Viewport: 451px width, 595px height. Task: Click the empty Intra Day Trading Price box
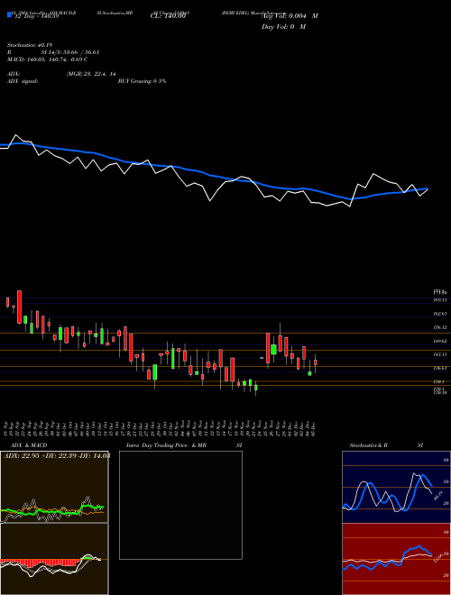coord(180,505)
